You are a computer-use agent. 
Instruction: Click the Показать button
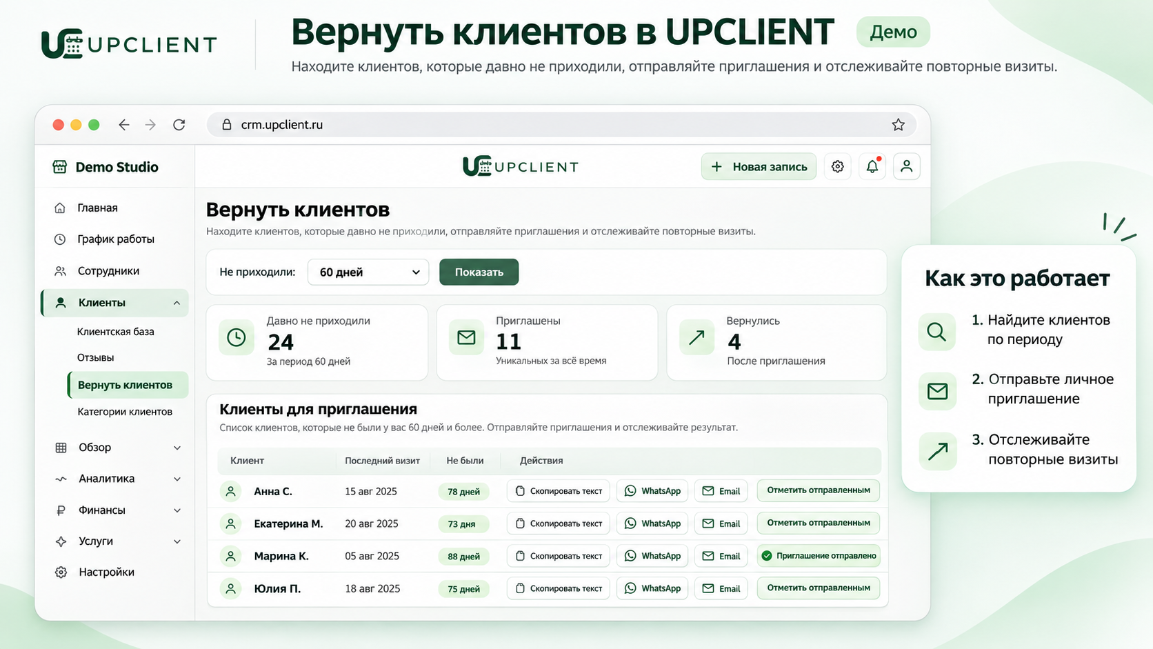click(x=479, y=272)
